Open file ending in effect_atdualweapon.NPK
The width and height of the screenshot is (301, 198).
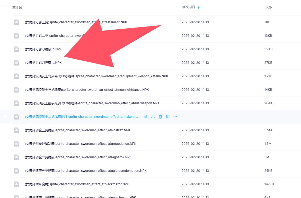(92, 103)
